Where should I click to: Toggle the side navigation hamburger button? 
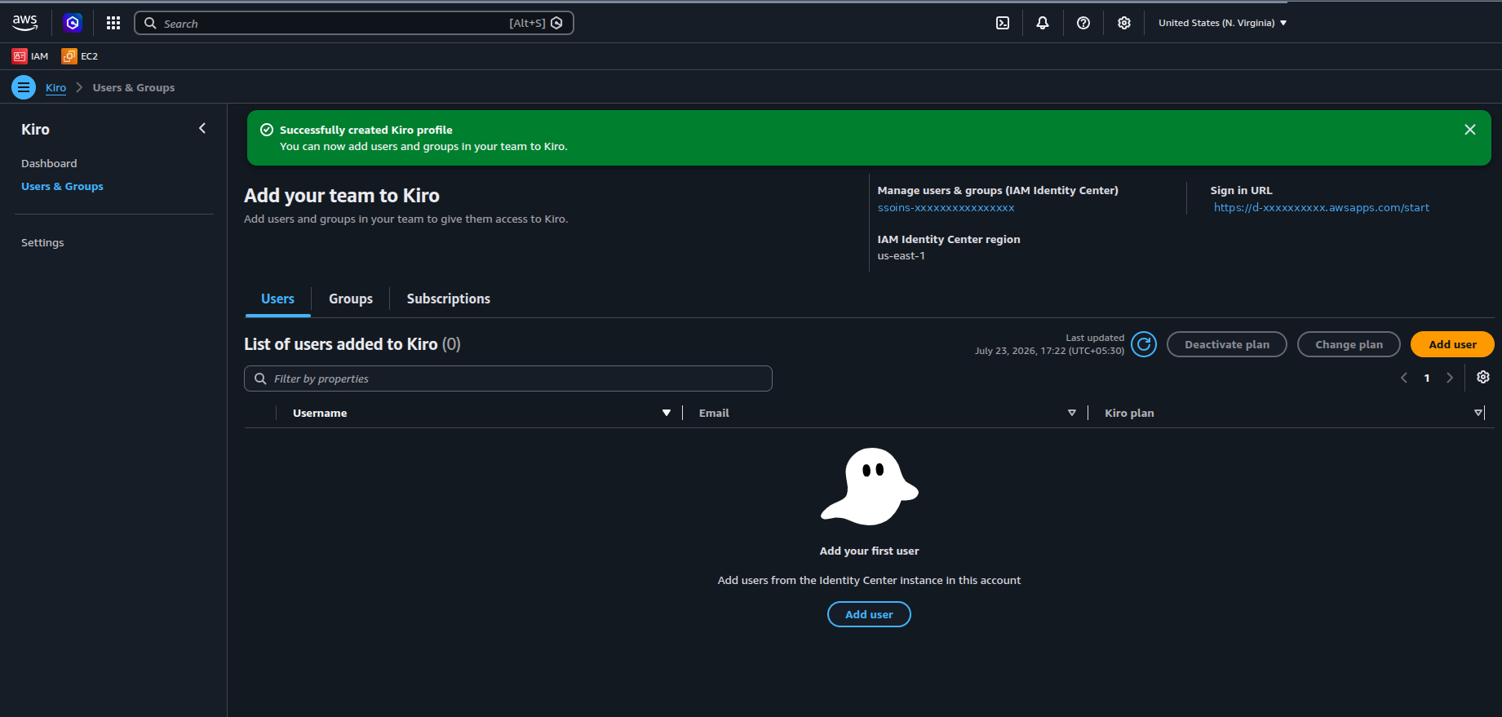(24, 87)
